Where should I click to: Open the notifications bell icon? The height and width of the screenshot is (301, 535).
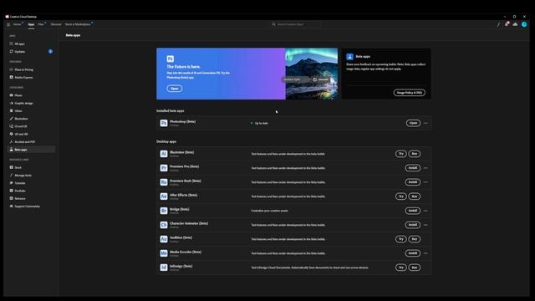(507, 24)
